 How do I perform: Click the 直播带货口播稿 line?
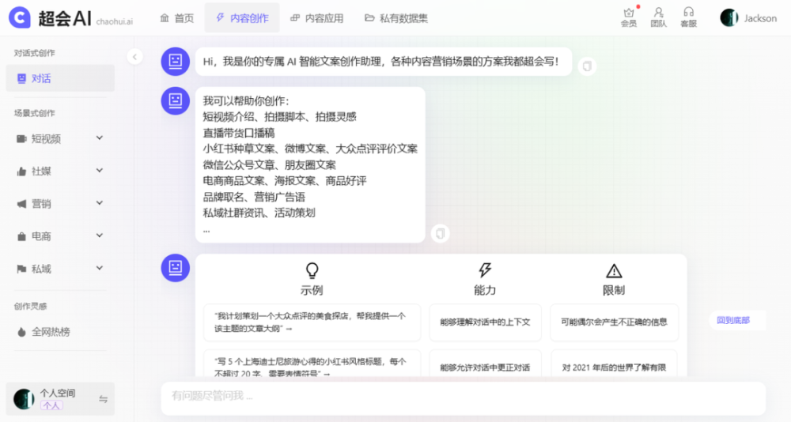tap(239, 133)
